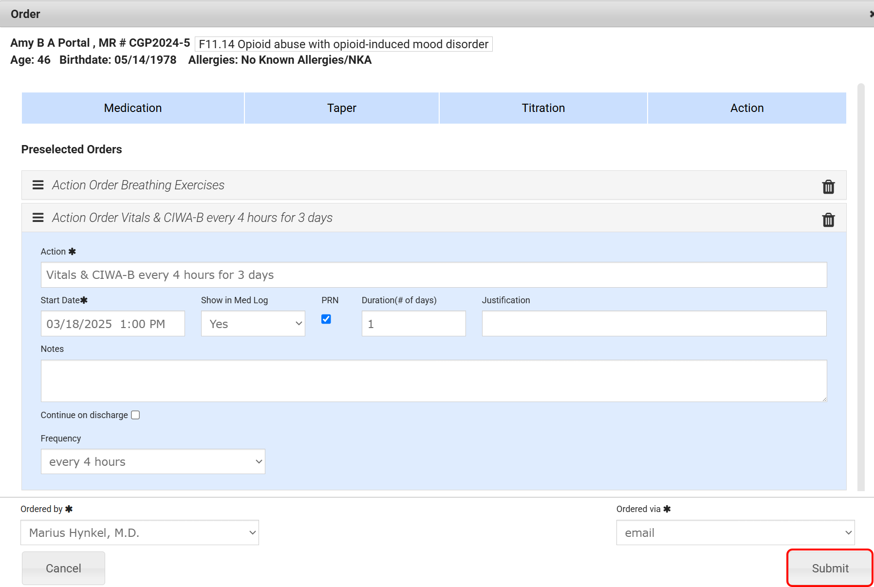The image size is (874, 587).
Task: Uncheck the PRN checkbox
Action: [x=326, y=319]
